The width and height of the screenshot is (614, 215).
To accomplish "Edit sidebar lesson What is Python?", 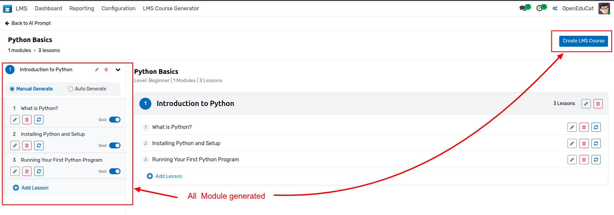I will point(15,120).
